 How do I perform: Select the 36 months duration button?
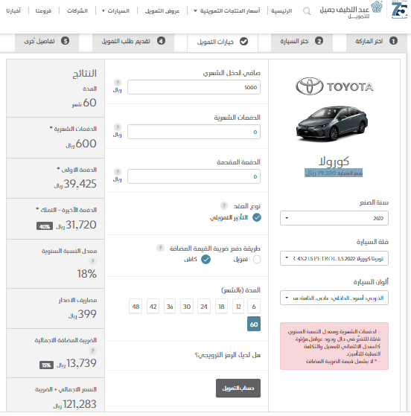pyautogui.click(x=170, y=307)
